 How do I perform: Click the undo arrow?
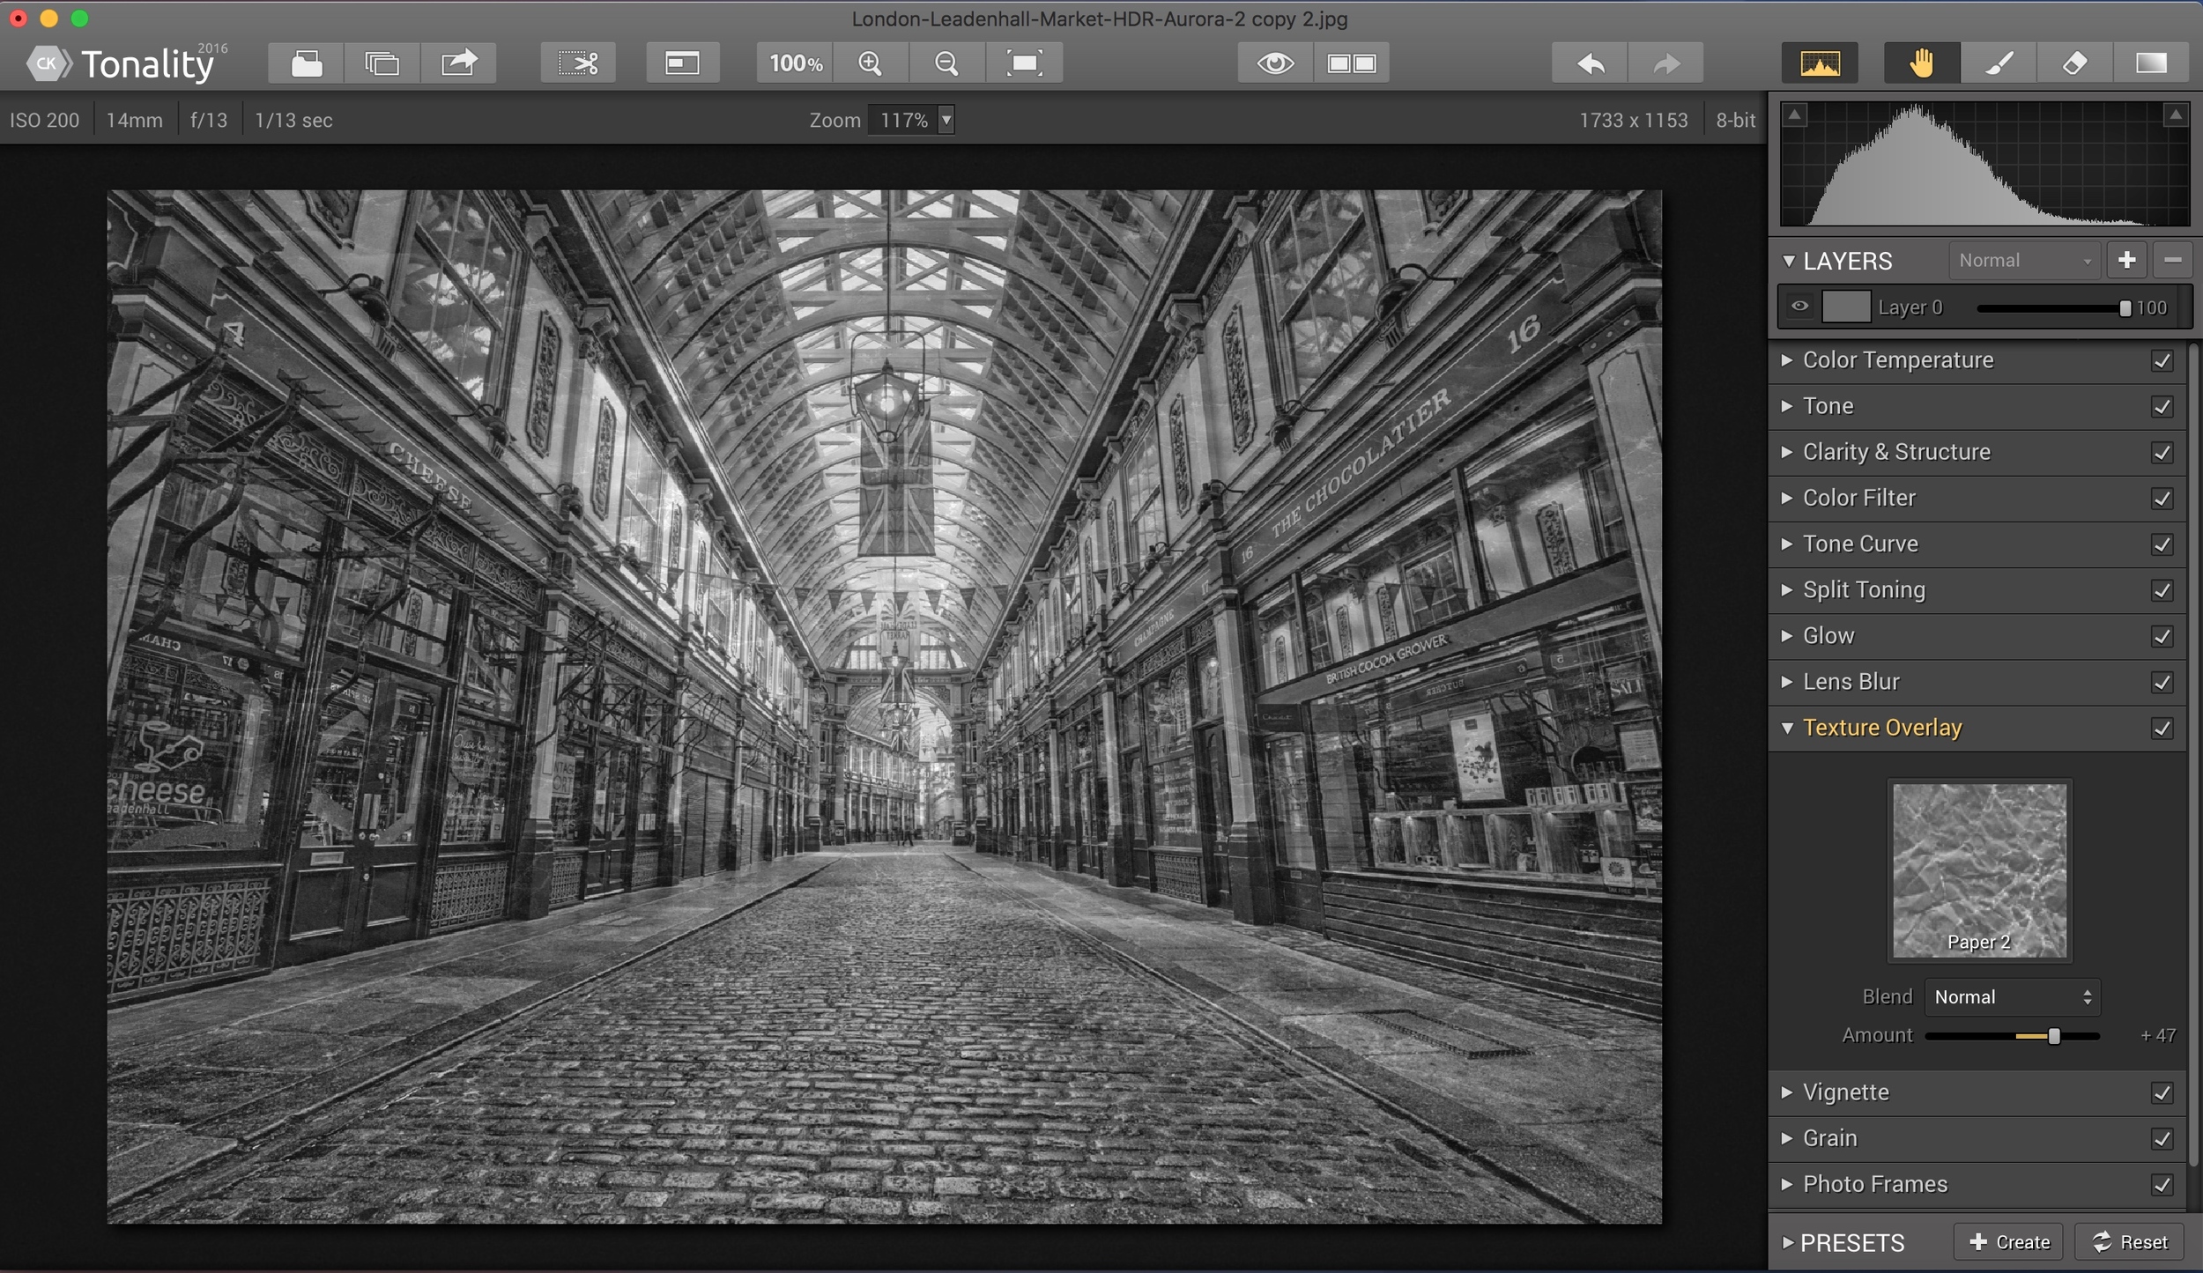[1590, 63]
